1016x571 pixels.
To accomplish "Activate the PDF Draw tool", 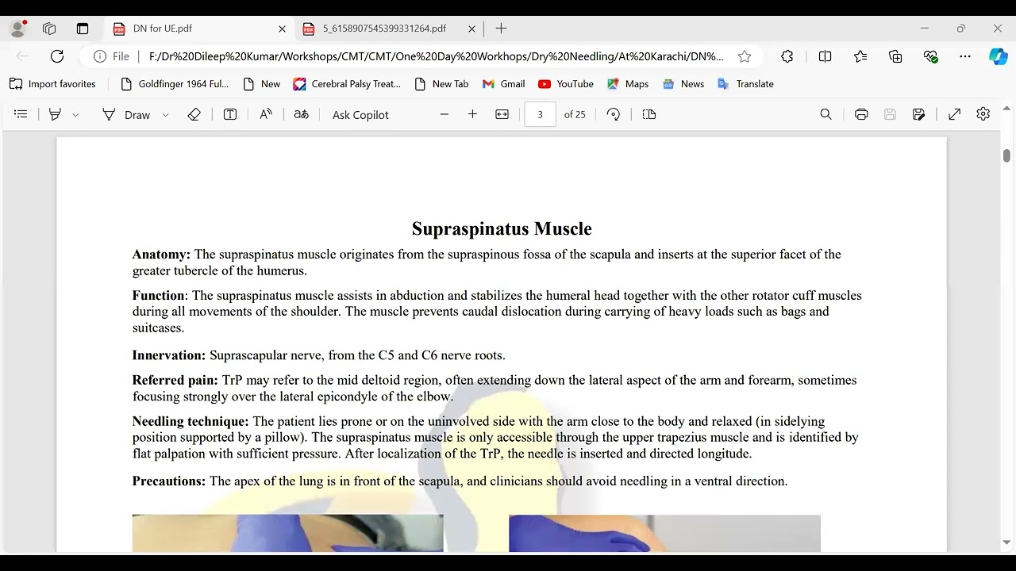I will pos(127,114).
